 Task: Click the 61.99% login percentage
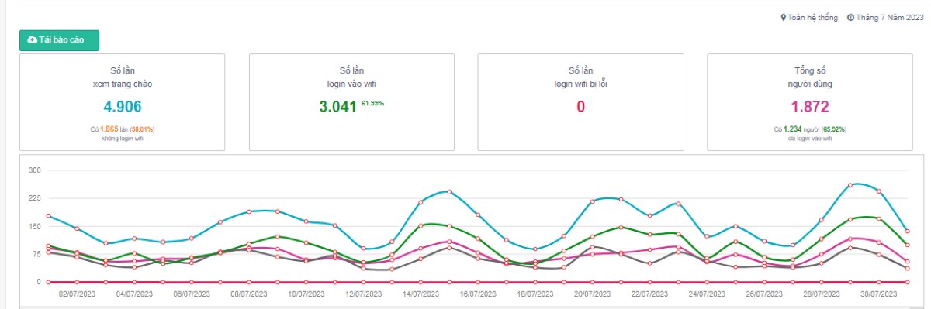click(x=373, y=102)
